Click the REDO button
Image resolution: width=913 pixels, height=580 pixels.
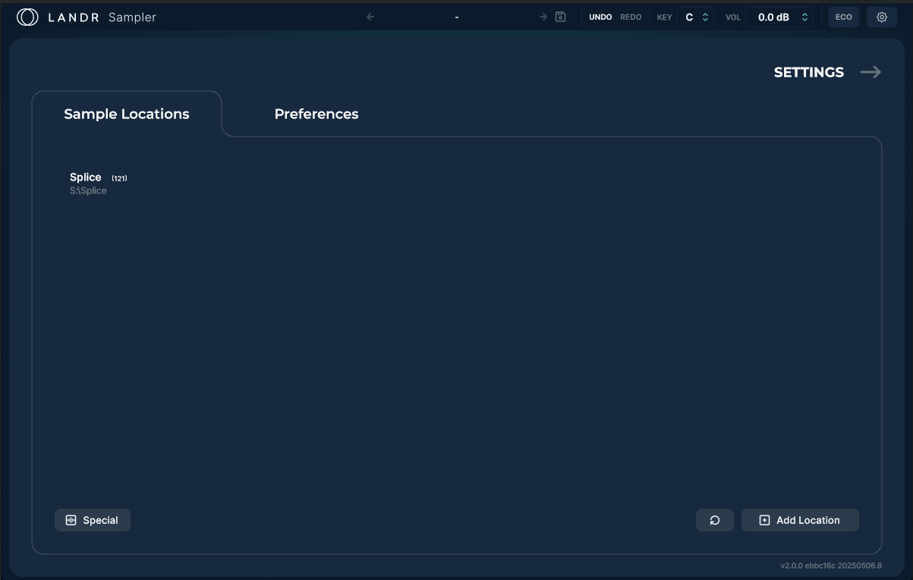coord(631,17)
